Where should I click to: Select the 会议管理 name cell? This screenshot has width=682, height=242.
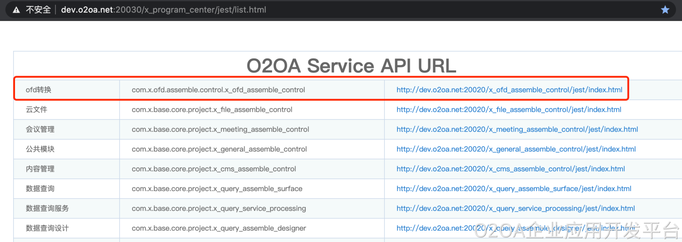point(40,129)
